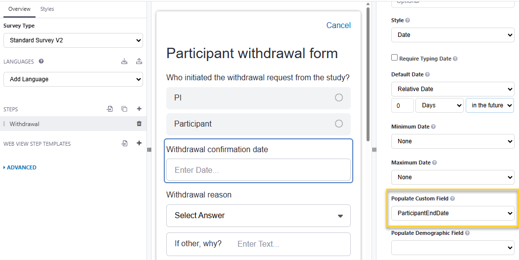Open the Survey Type dropdown

coord(73,40)
